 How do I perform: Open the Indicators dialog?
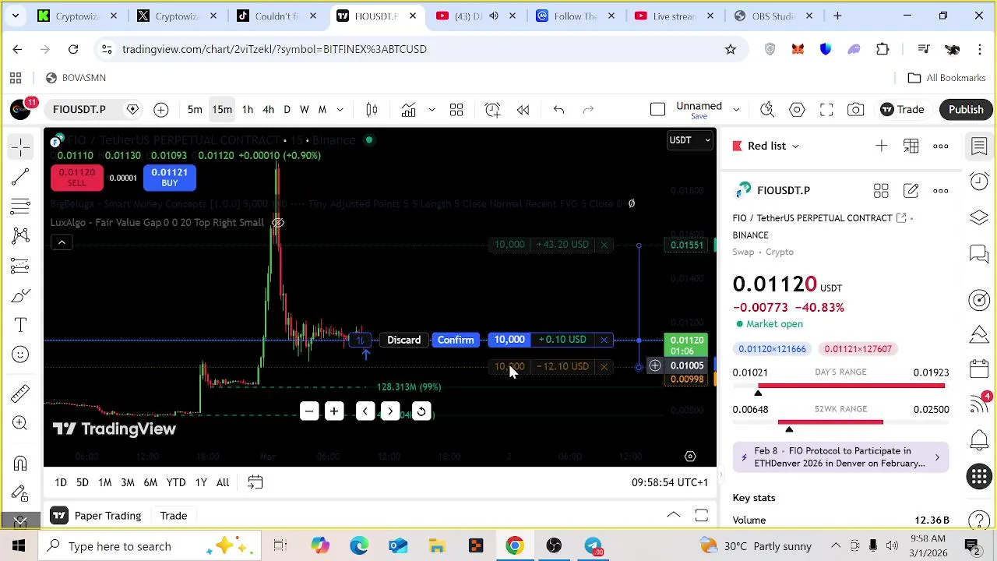[409, 110]
